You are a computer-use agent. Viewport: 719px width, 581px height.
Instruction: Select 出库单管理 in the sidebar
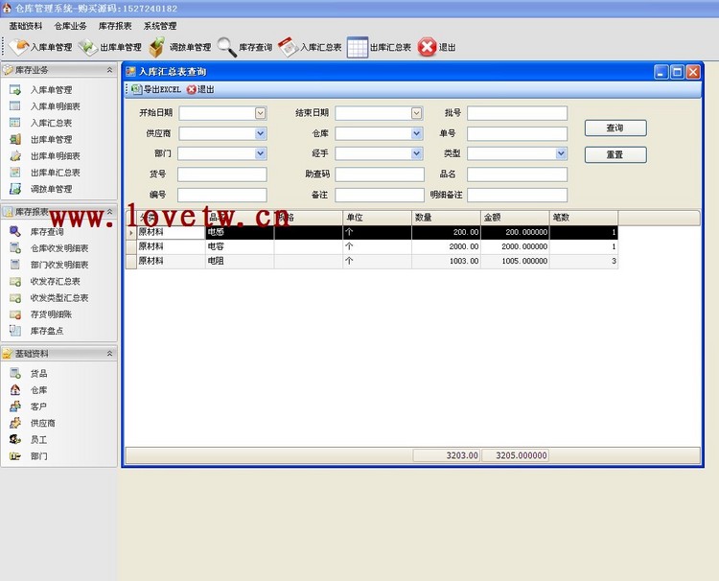51,139
